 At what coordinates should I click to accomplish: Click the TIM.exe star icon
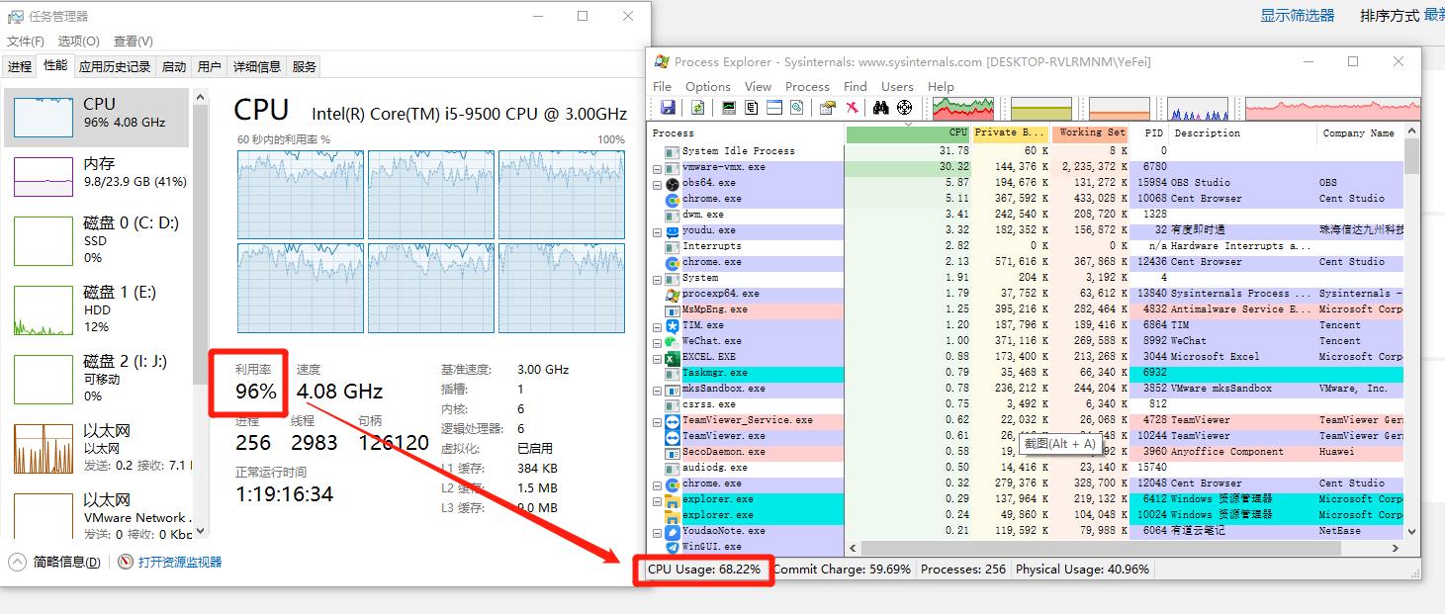pos(673,325)
